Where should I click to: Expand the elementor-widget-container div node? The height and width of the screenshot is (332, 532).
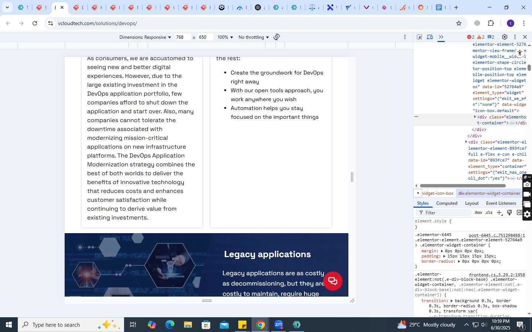click(475, 117)
